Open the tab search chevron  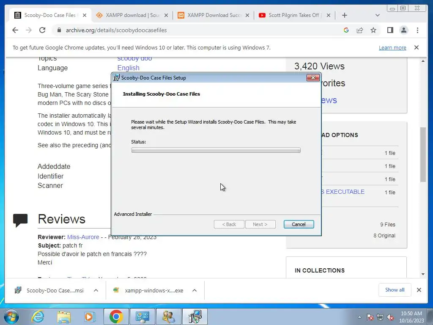pos(378,15)
